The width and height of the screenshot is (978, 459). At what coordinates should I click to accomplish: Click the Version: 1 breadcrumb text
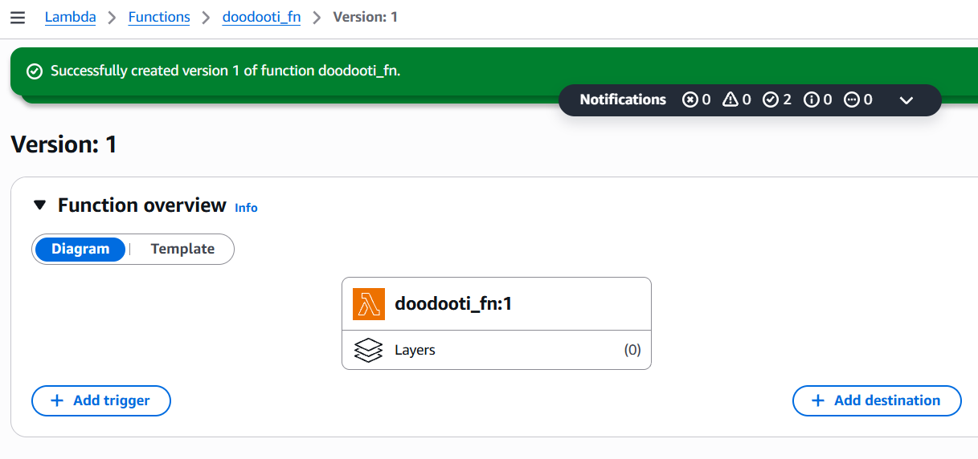click(365, 17)
